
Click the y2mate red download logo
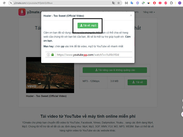tap(22, 12)
